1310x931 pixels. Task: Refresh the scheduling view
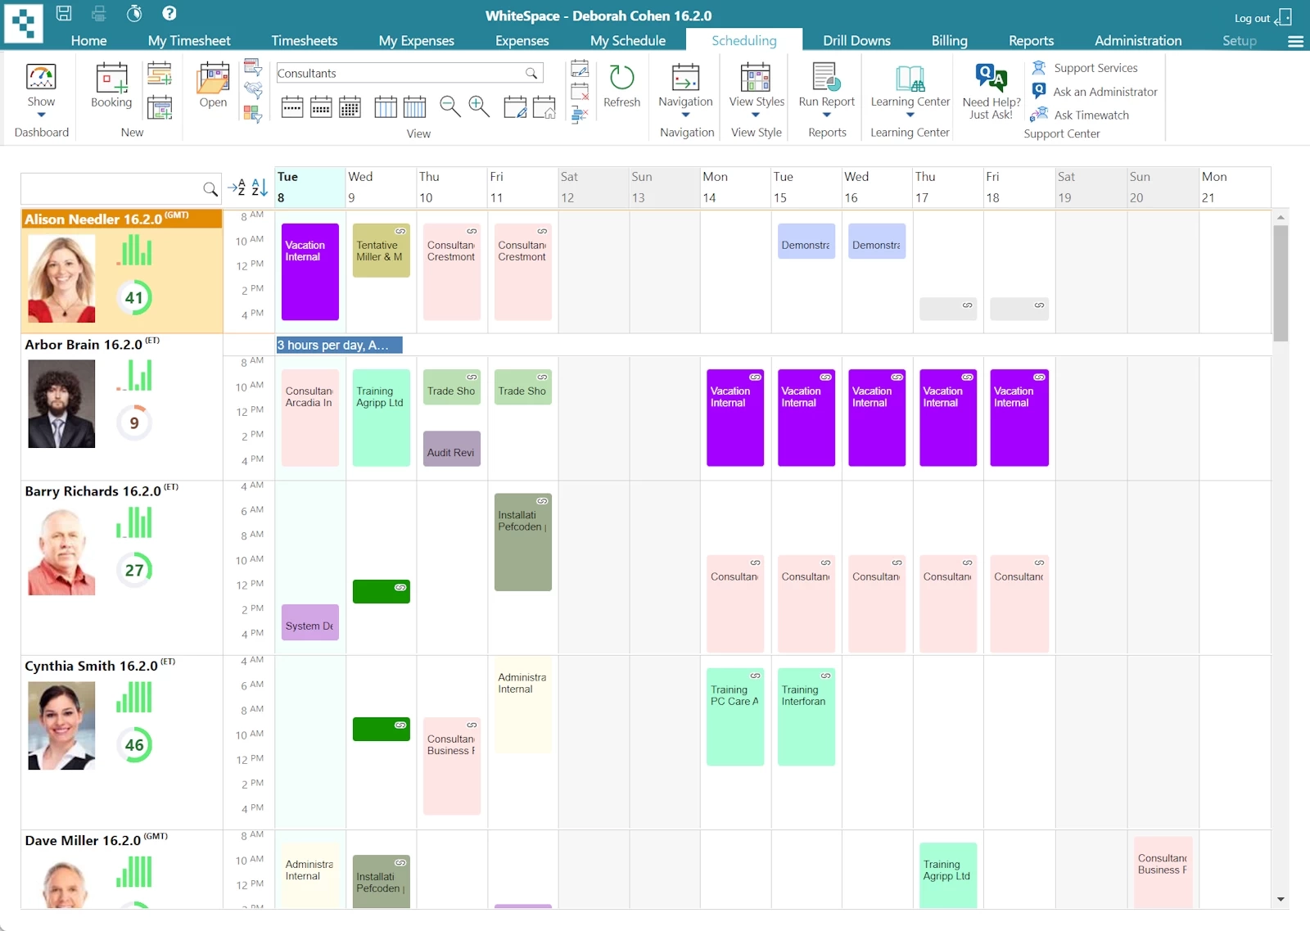(622, 86)
